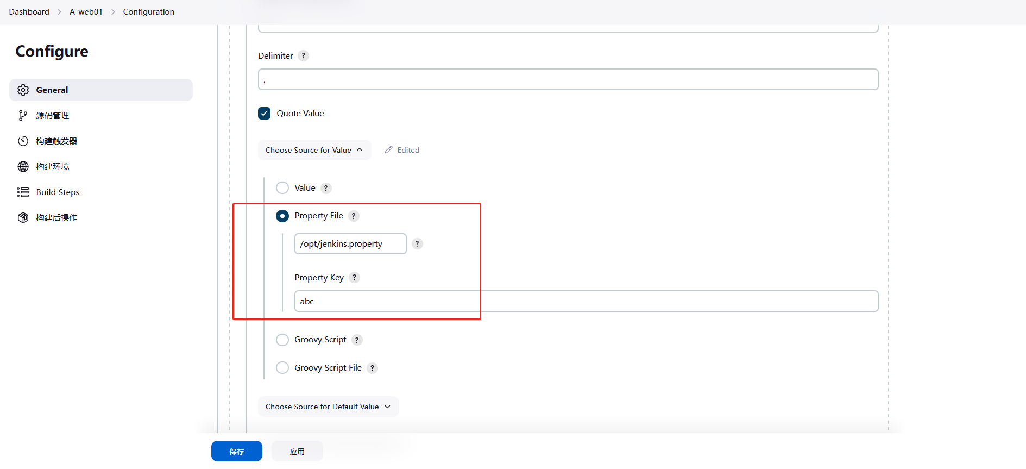1026x469 pixels.
Task: Select the Value radio button
Action: pos(282,188)
